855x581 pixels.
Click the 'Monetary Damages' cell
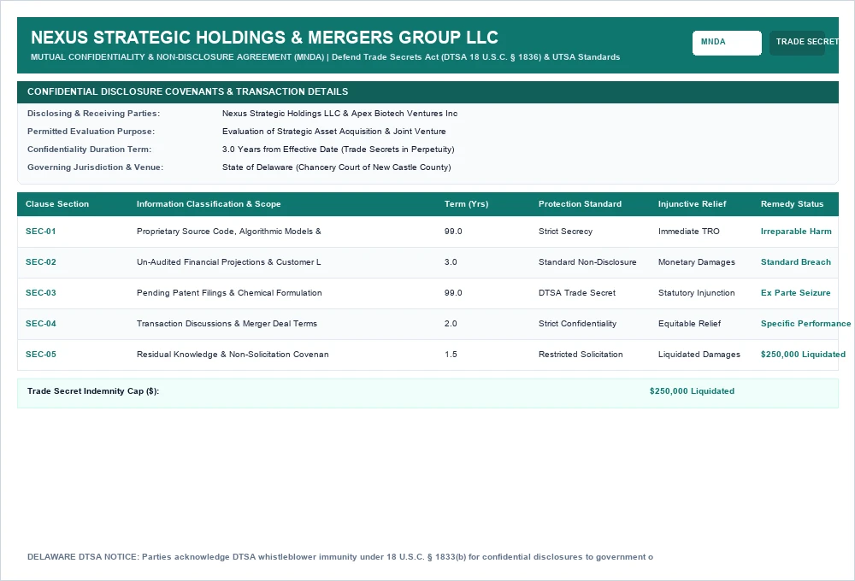(x=697, y=262)
